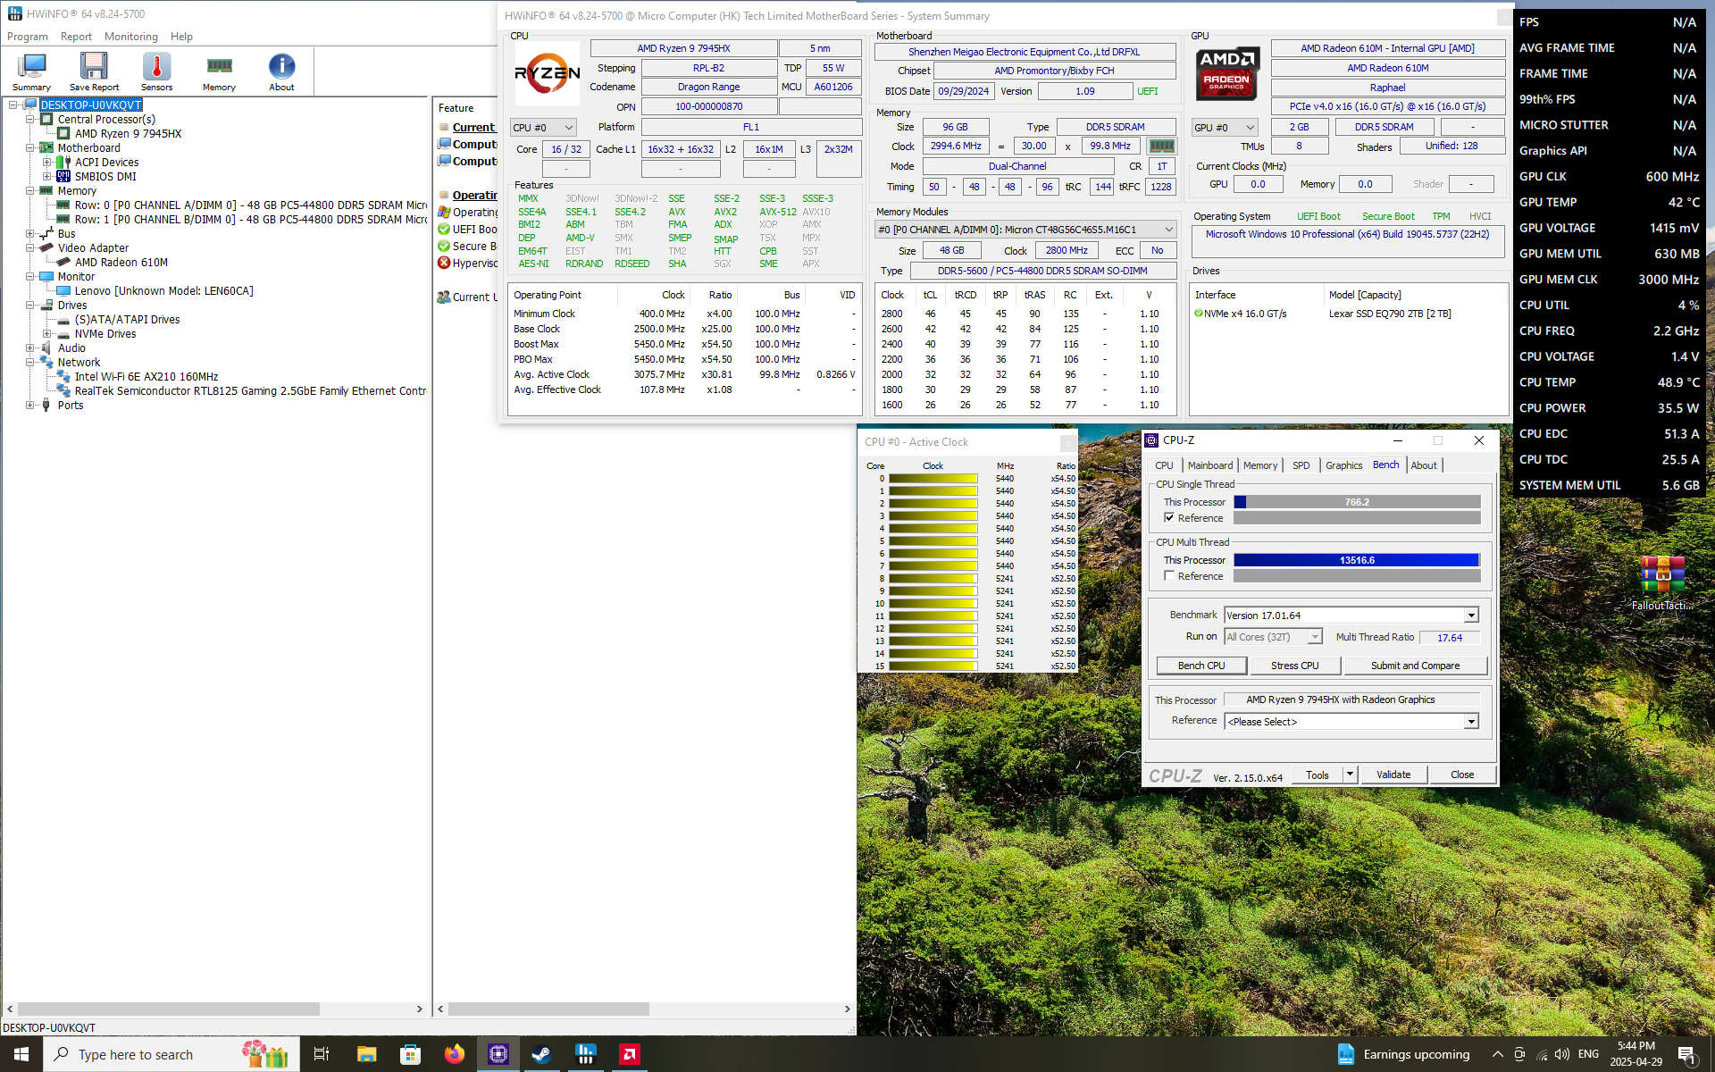Open the Reference processor <Please Select> dropdown
Screen dimensions: 1715x1072
click(1351, 721)
